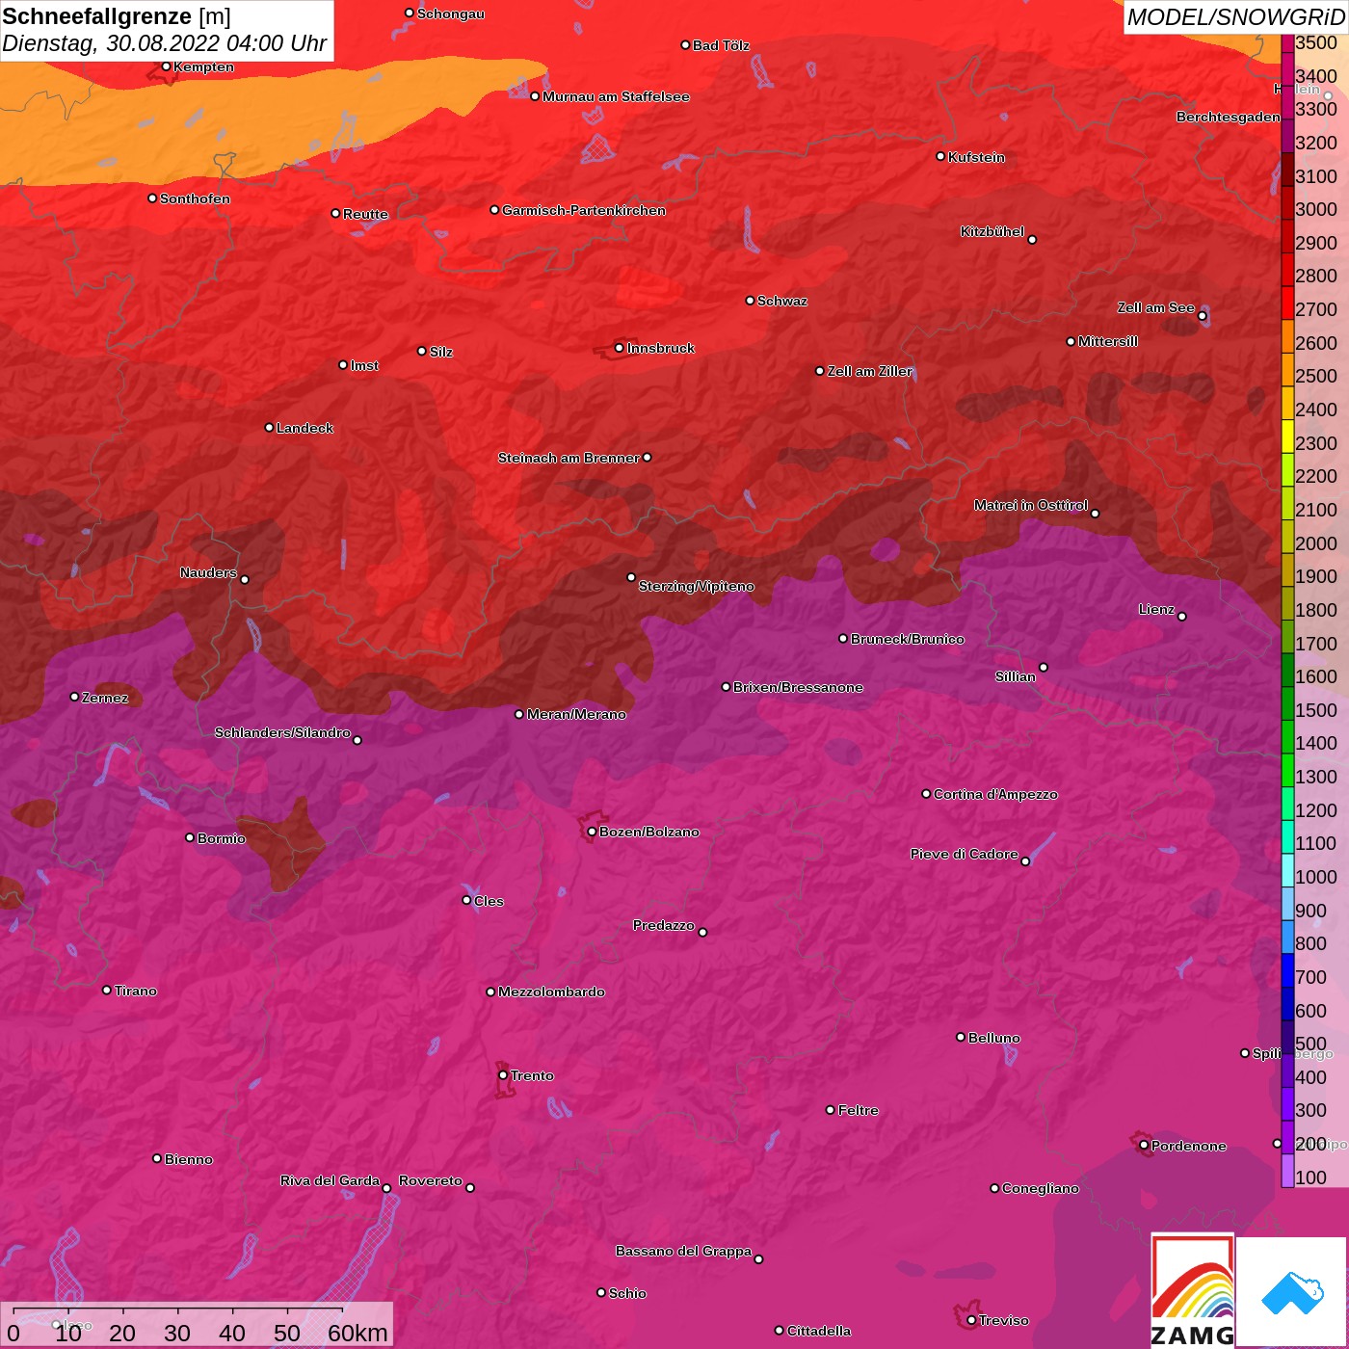Click the Kempten city marker
Image resolution: width=1349 pixels, height=1349 pixels.
(166, 66)
